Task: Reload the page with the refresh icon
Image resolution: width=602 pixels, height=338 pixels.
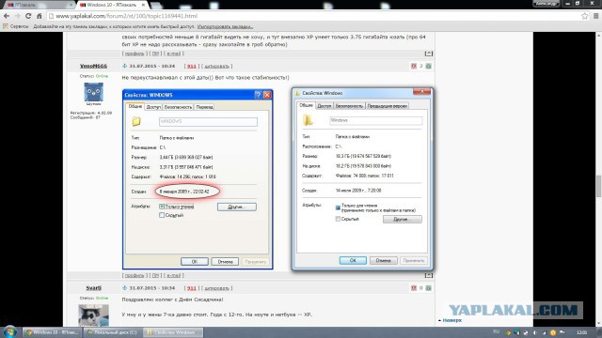Action: [28, 16]
